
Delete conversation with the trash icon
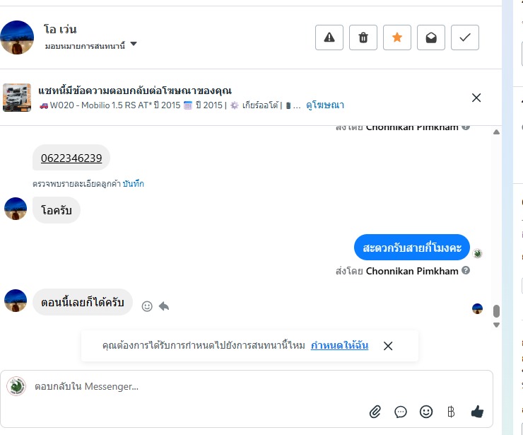pyautogui.click(x=363, y=37)
